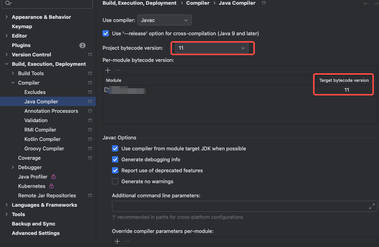
Task: Collapse Build, Execution, Deployment section
Action: (7, 64)
